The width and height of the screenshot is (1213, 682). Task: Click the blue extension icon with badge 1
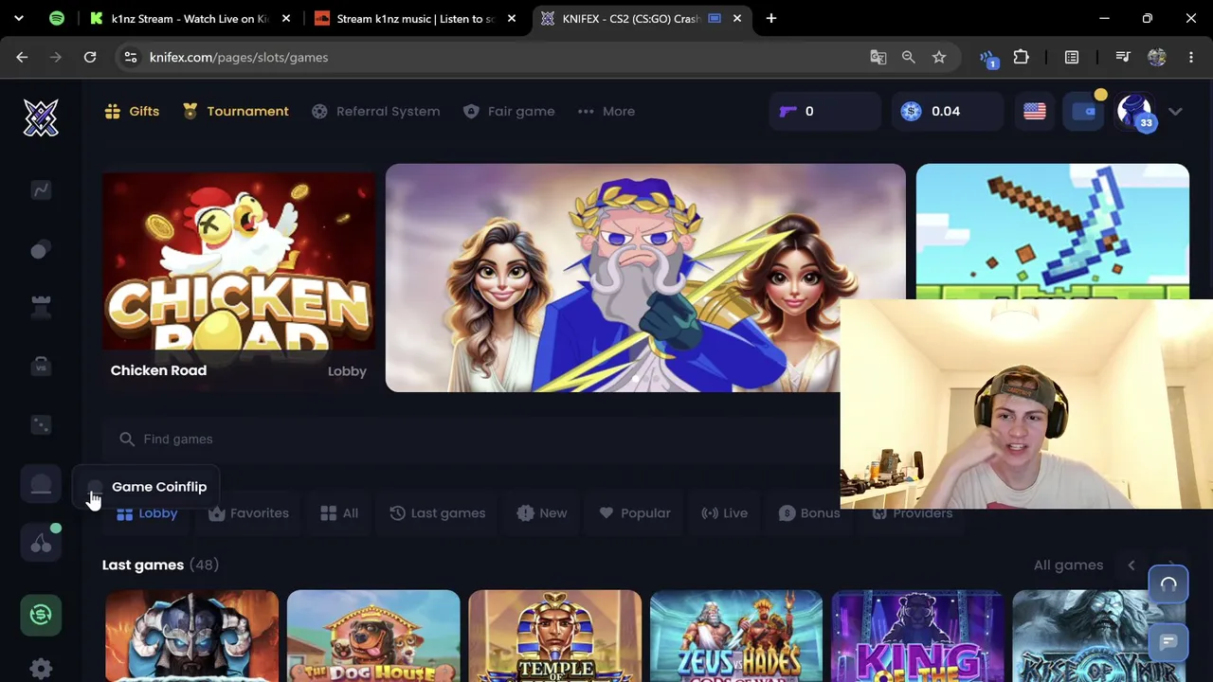(x=989, y=59)
